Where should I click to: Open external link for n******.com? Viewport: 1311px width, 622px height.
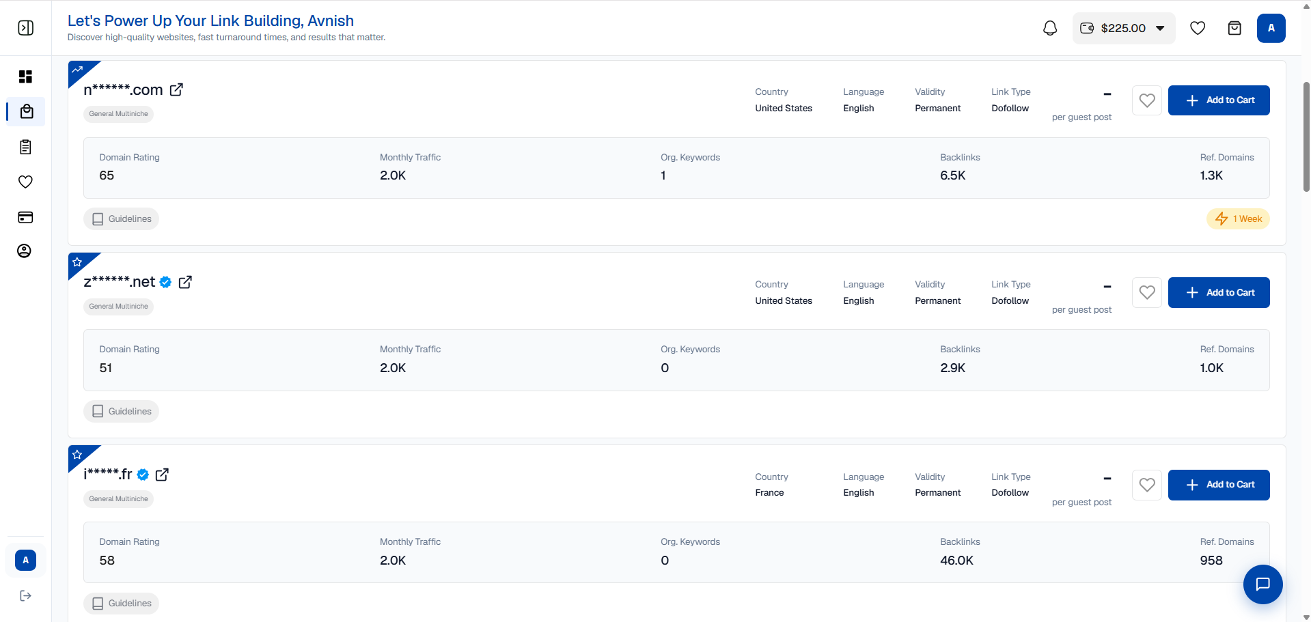point(176,89)
